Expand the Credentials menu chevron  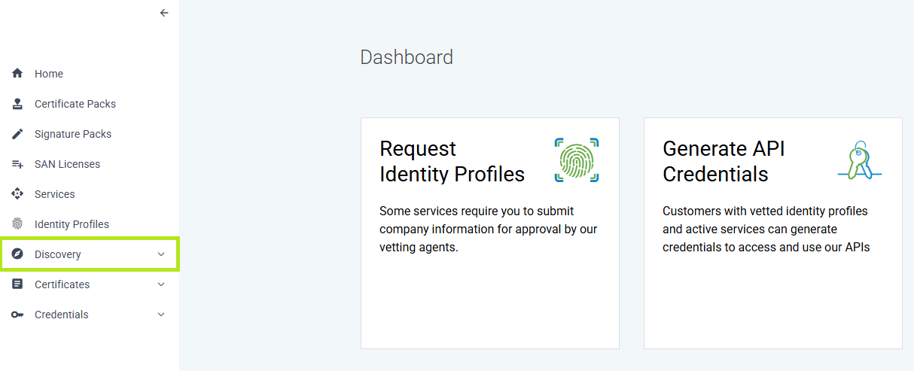pyautogui.click(x=161, y=315)
